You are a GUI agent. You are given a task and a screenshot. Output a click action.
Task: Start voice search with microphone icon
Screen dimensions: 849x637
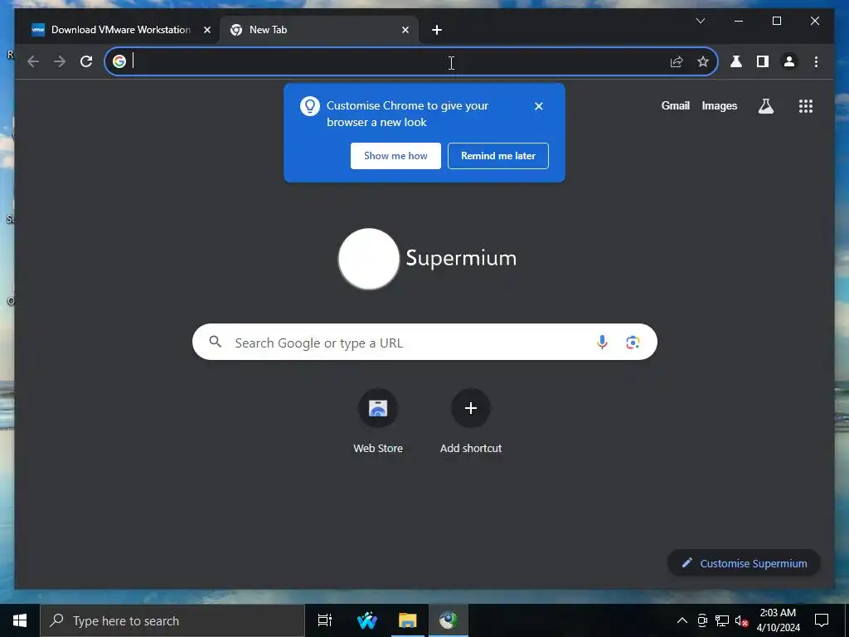click(x=602, y=343)
